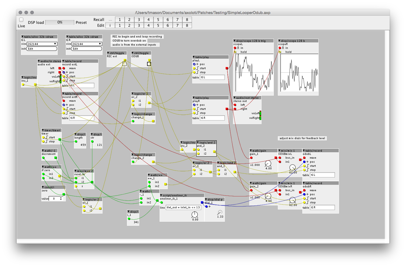
Task: Click the red in inlet of scopeR
Action: (280, 48)
